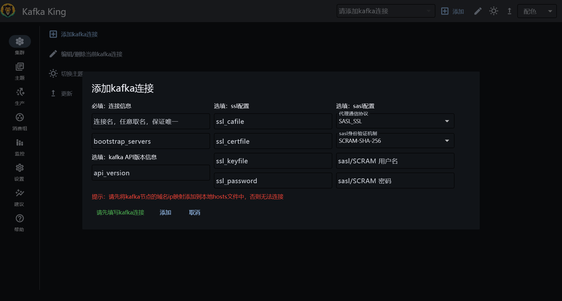562x301 pixels.
Task: Click the top bar plus 添加 icon
Action: click(445, 11)
